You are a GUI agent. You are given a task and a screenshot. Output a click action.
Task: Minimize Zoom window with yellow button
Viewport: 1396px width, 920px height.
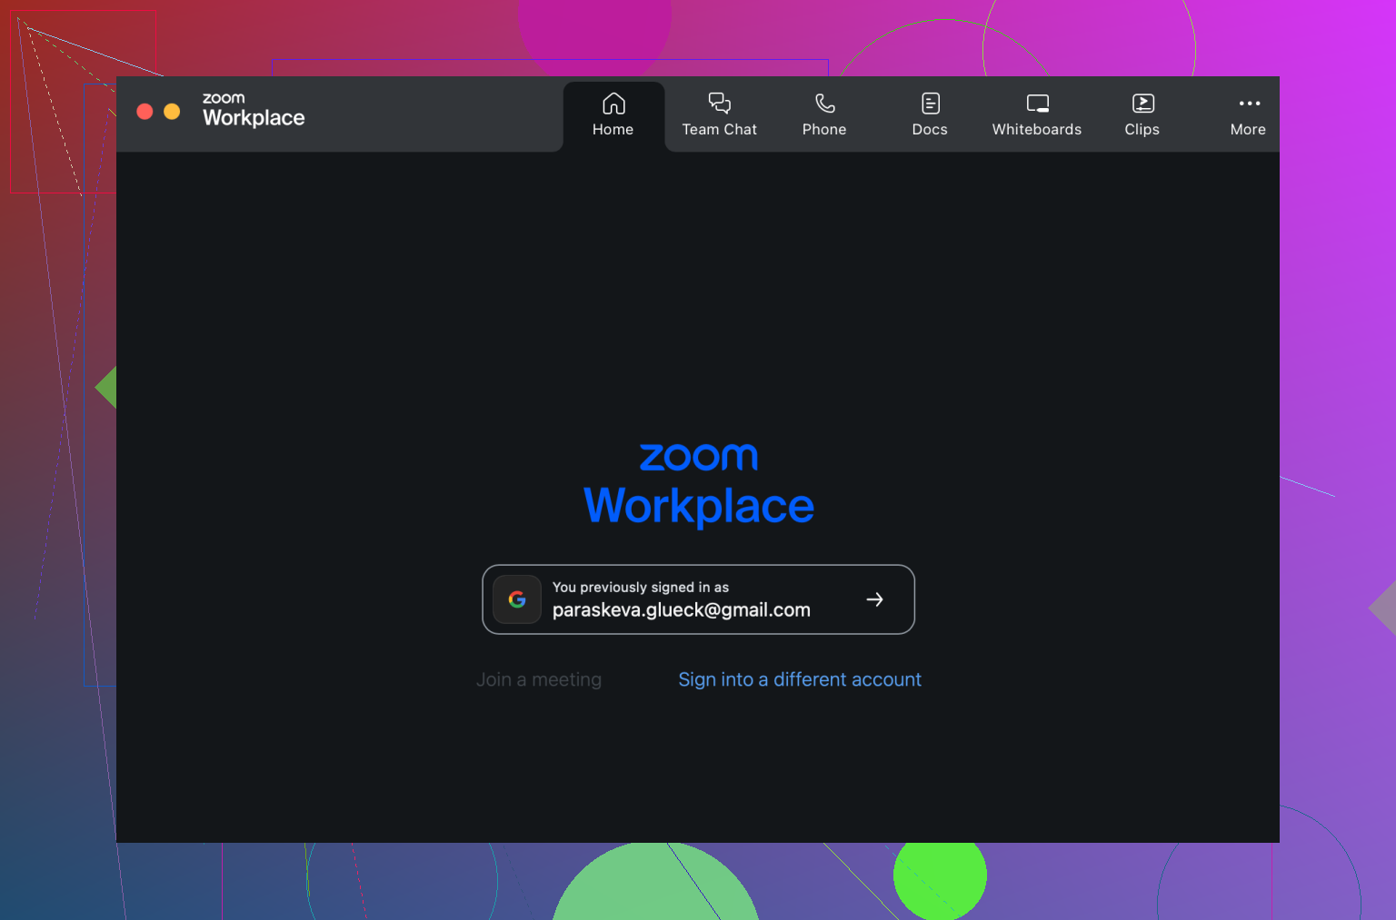[x=172, y=112]
